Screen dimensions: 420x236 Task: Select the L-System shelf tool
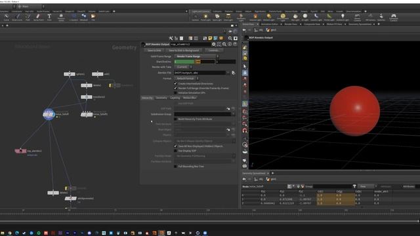tap(73, 18)
